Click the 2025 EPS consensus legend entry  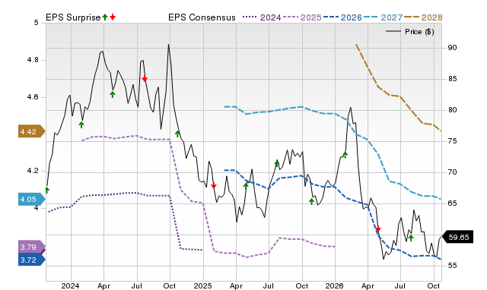tap(302, 17)
